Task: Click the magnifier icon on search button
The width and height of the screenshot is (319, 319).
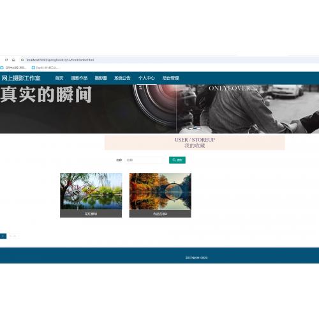Action: 174,160
